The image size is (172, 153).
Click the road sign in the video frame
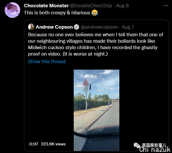(86, 85)
